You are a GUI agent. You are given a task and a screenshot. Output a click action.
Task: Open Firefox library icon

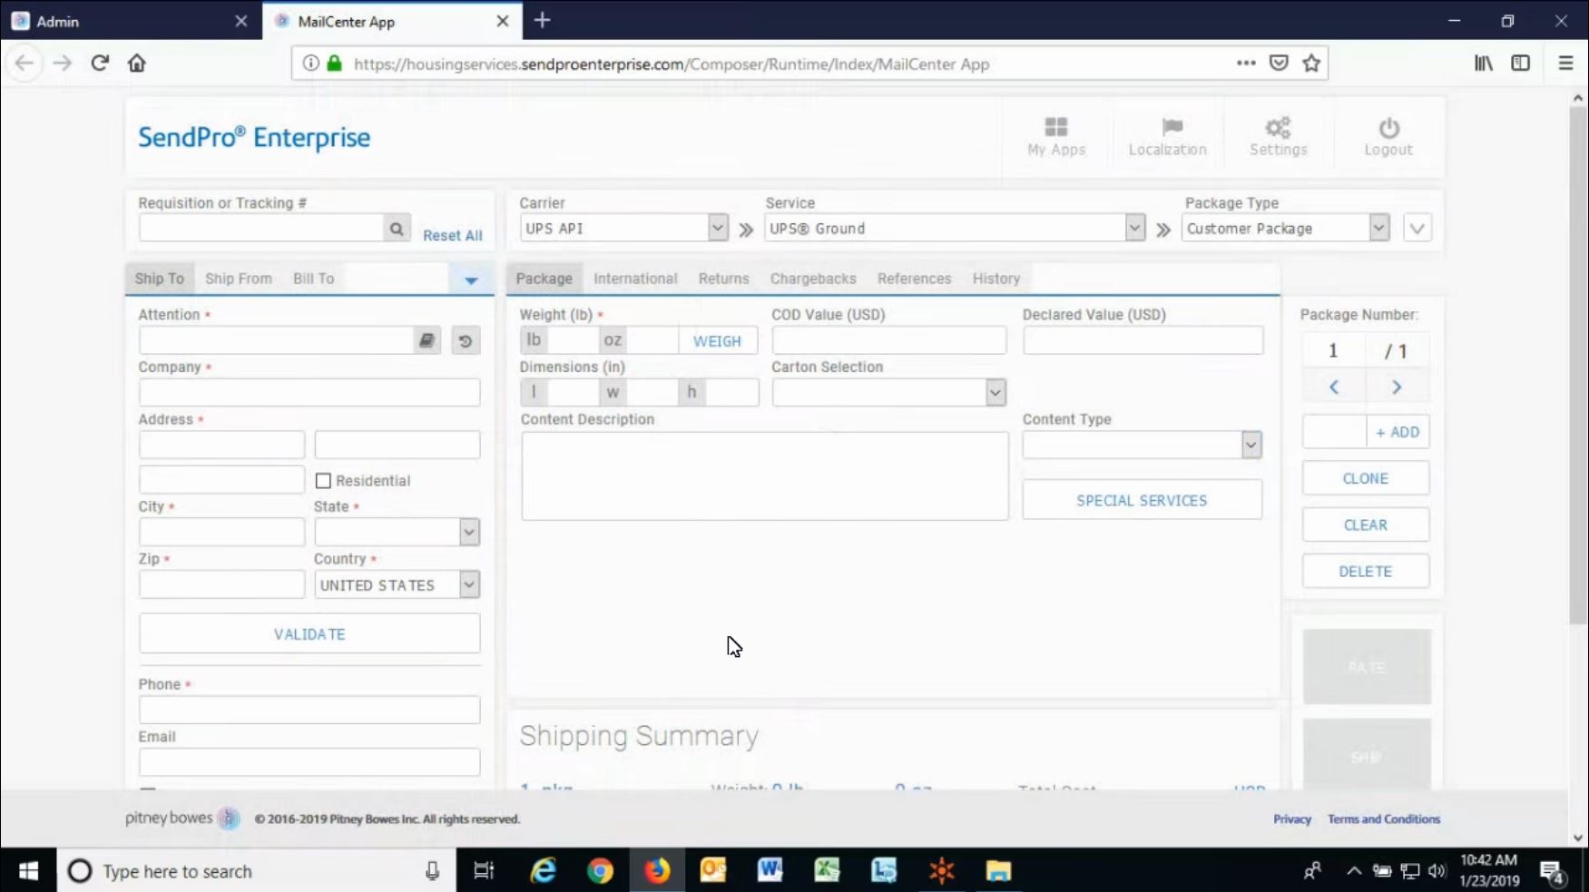1484,63
